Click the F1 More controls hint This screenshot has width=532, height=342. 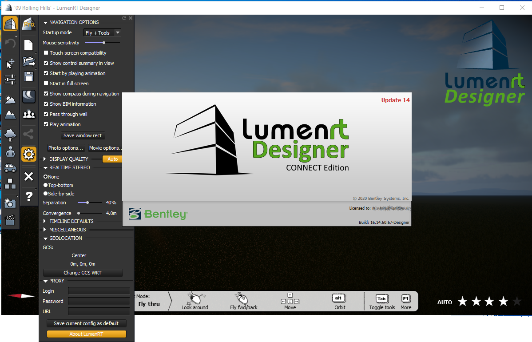click(x=406, y=302)
